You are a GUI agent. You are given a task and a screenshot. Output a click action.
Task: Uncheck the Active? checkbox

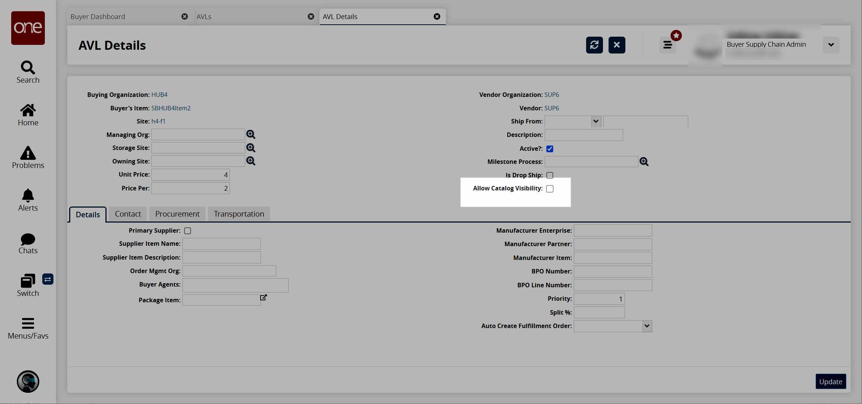tap(549, 149)
